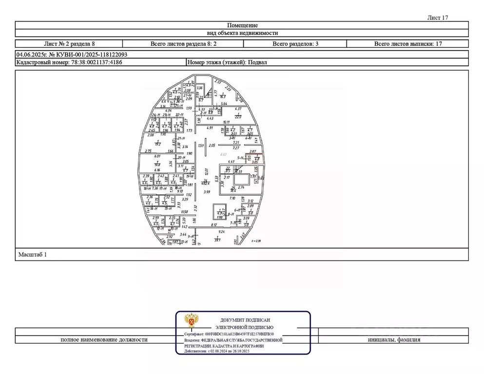Click the 'Всего разделов: 3' cell
Image resolution: width=484 pixels, height=374 pixels.
pyautogui.click(x=295, y=44)
